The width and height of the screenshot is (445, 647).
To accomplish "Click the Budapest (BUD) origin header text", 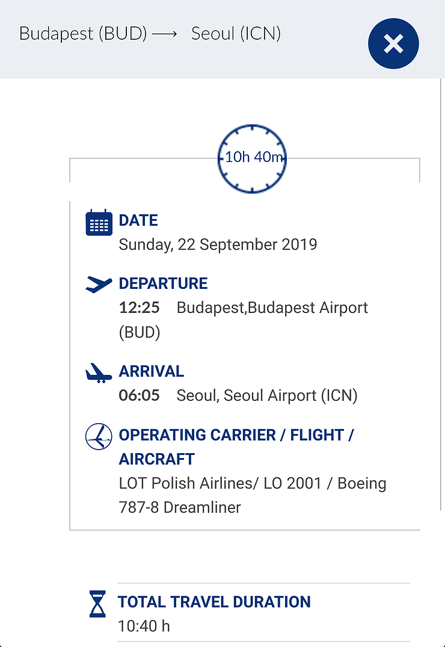I will 83,34.
